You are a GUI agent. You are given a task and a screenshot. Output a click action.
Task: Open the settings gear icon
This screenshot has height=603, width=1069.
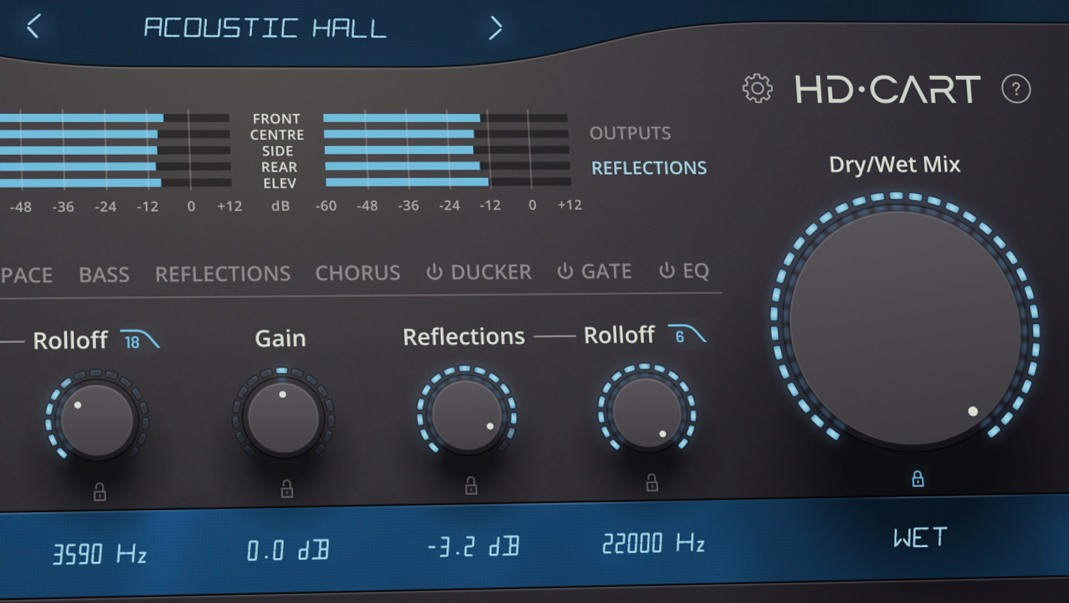tap(757, 88)
